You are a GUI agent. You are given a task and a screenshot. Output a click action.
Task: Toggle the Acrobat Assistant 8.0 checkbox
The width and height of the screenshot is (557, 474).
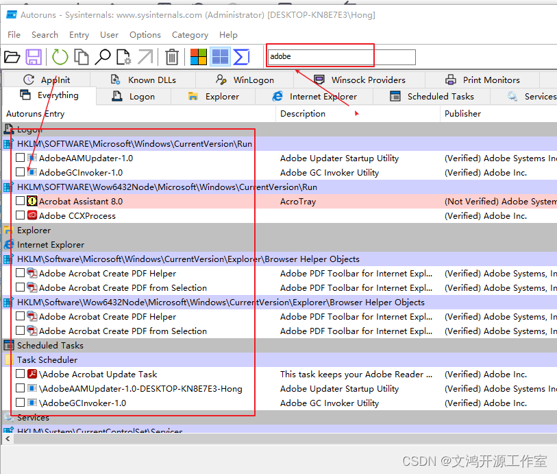pos(21,201)
